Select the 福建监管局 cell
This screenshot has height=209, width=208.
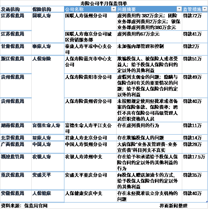[16, 162]
